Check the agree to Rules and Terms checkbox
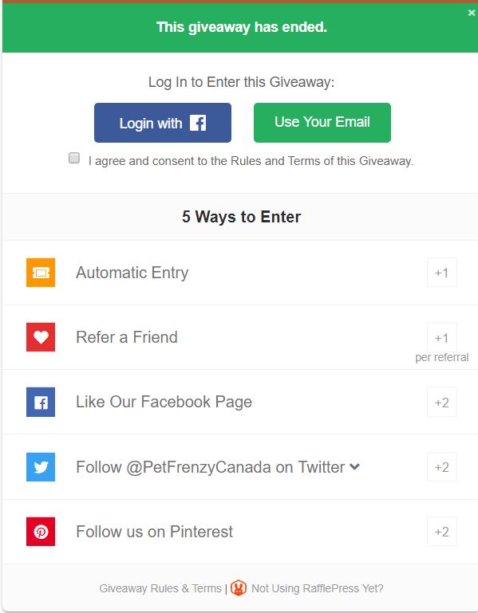The image size is (478, 613). point(74,158)
